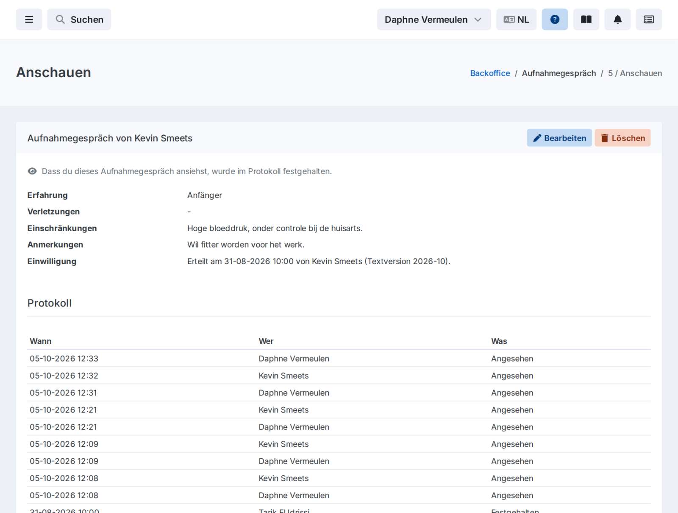Click the Protokoll section heading
Image resolution: width=678 pixels, height=513 pixels.
pos(50,303)
